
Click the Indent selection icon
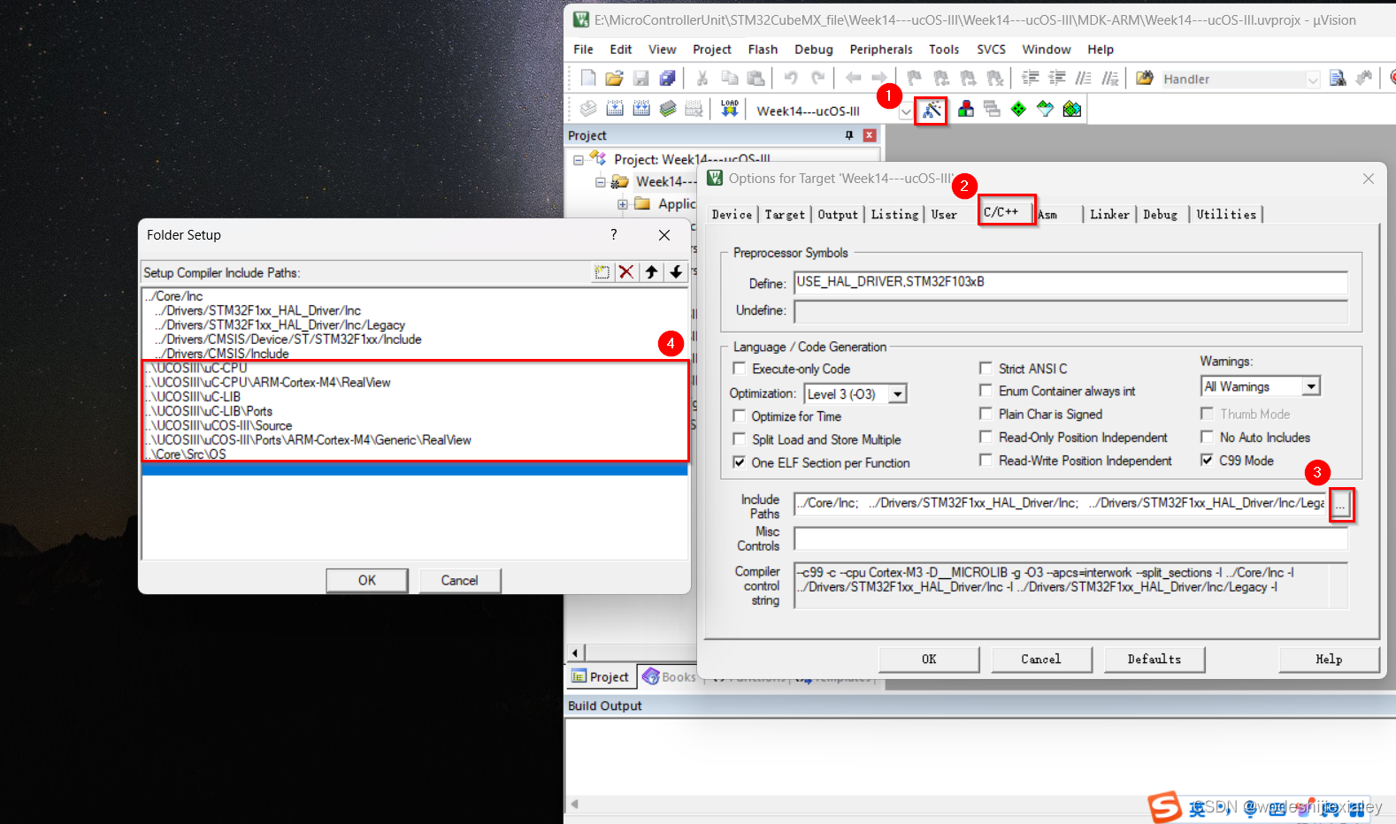[x=1031, y=78]
